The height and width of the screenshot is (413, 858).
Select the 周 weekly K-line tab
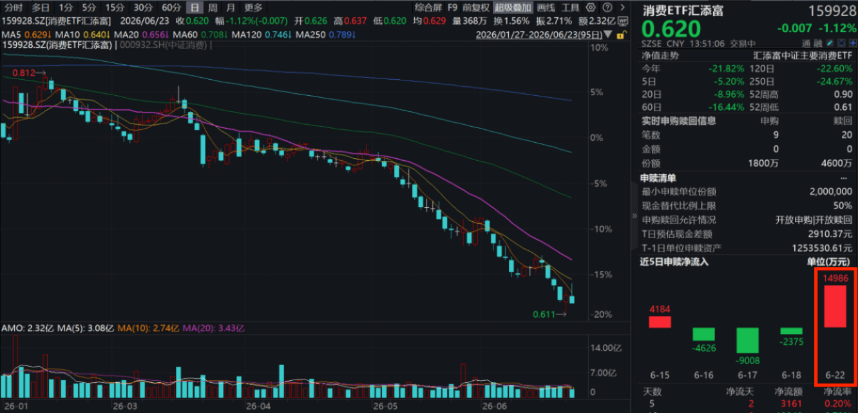[x=212, y=8]
